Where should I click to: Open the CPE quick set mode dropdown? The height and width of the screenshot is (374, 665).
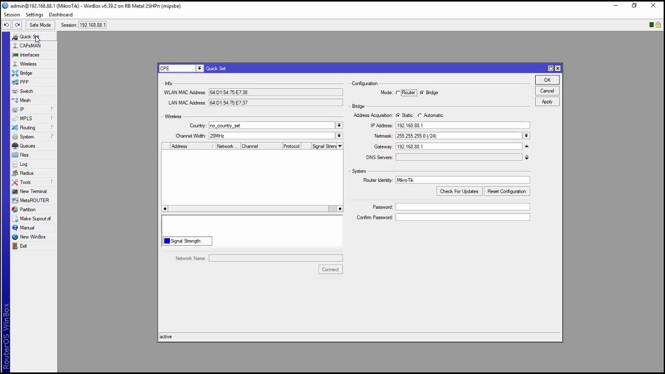pyautogui.click(x=199, y=69)
